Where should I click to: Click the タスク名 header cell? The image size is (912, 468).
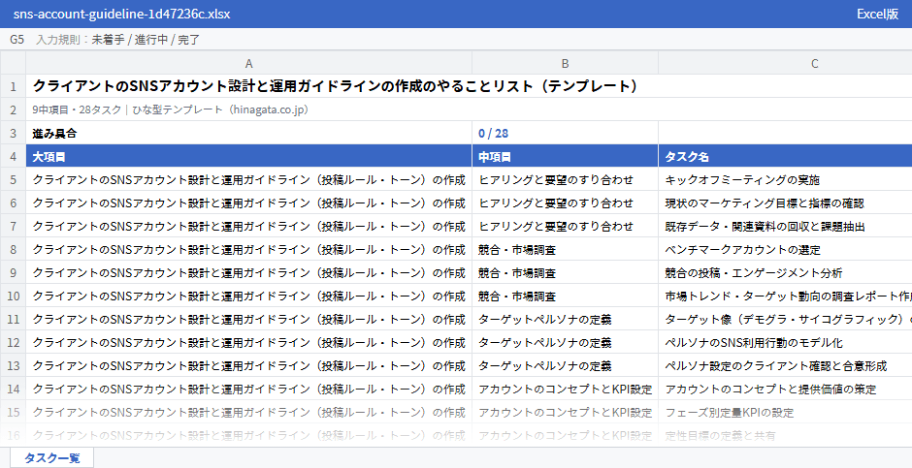(785, 156)
